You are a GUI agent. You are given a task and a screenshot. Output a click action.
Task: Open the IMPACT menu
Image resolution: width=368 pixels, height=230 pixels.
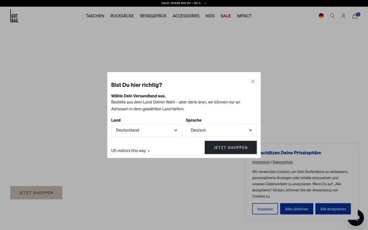244,16
